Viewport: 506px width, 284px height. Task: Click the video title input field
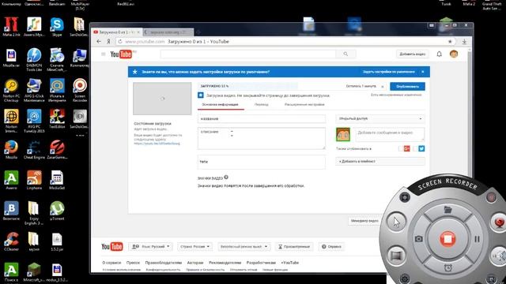(262, 119)
